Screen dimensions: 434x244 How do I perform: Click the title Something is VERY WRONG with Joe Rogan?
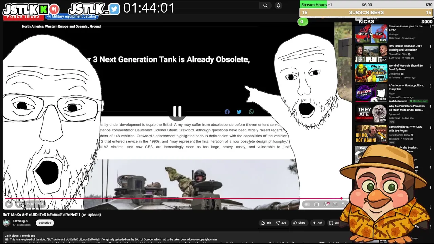tap(406, 129)
